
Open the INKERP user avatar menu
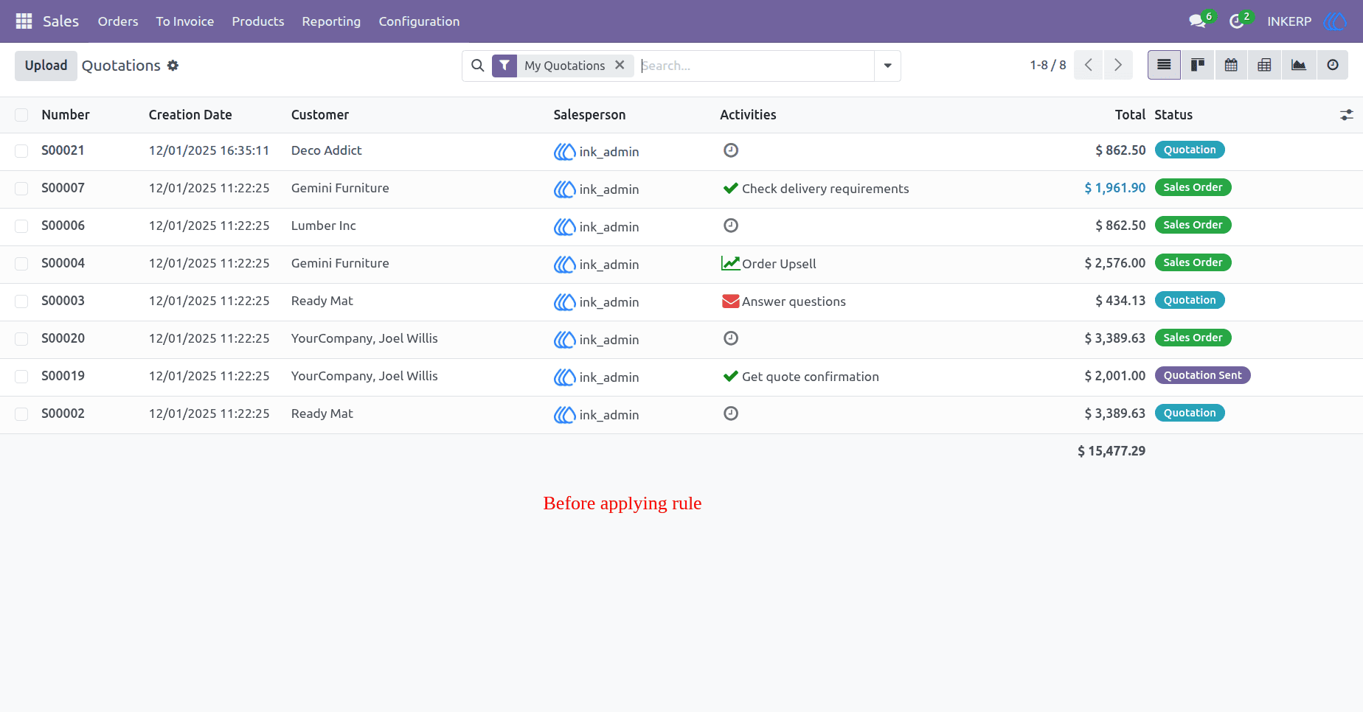coord(1335,21)
